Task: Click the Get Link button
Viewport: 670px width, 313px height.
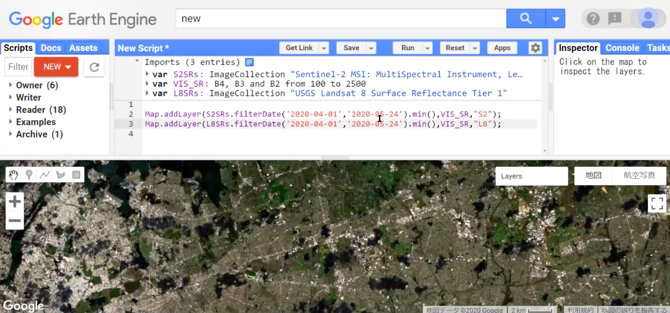Action: click(x=299, y=48)
